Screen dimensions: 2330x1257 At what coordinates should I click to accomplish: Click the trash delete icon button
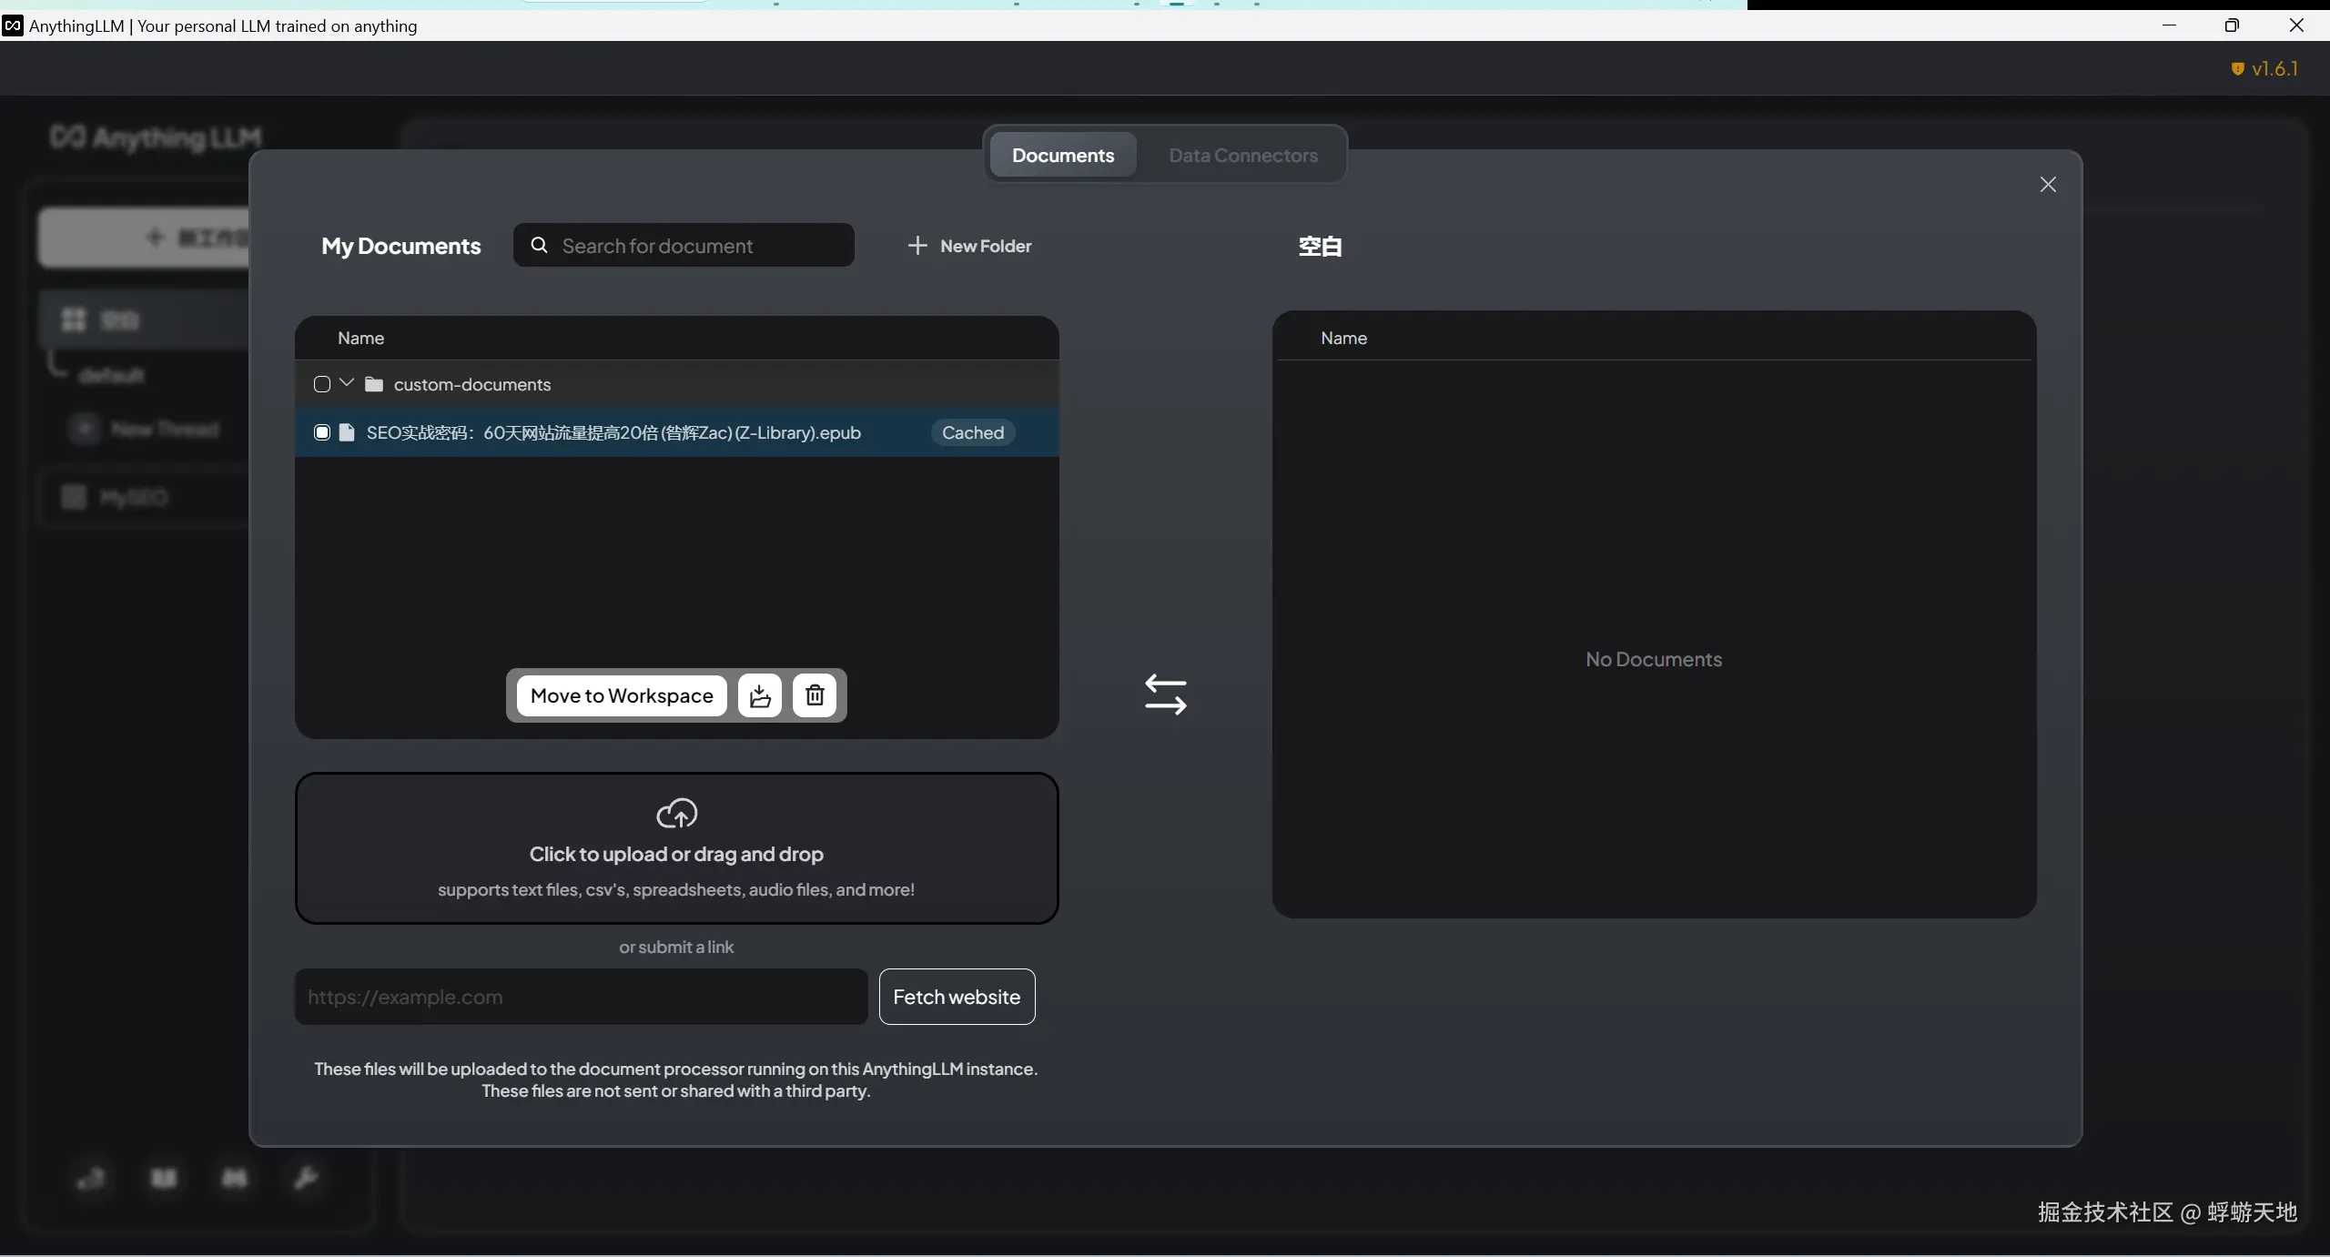(x=815, y=695)
